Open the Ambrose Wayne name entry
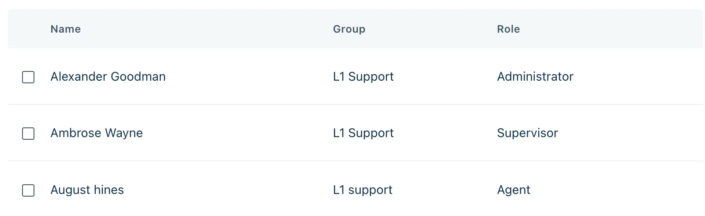This screenshot has width=705, height=216. point(97,133)
